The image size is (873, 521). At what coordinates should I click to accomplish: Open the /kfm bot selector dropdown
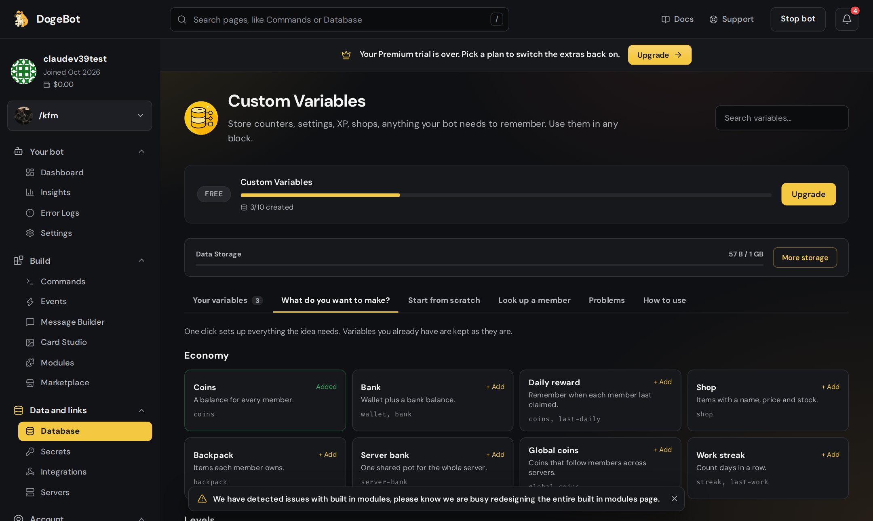tap(80, 116)
